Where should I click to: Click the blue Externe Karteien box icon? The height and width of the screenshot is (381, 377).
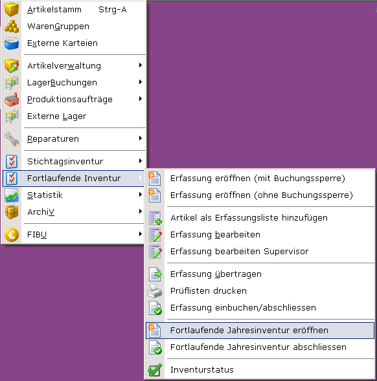12,43
